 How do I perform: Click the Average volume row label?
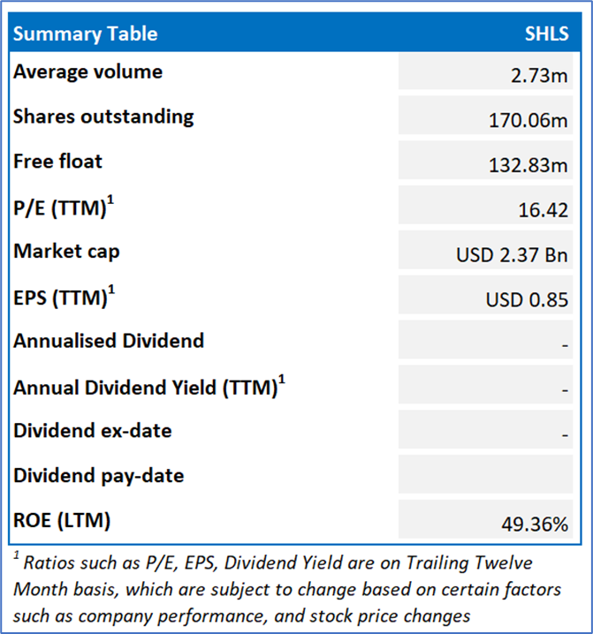pyautogui.click(x=87, y=72)
